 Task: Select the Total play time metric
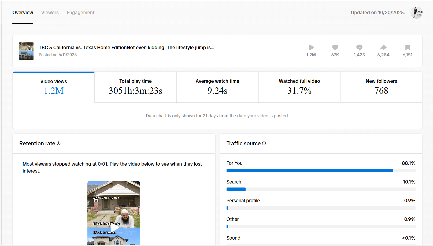(135, 87)
